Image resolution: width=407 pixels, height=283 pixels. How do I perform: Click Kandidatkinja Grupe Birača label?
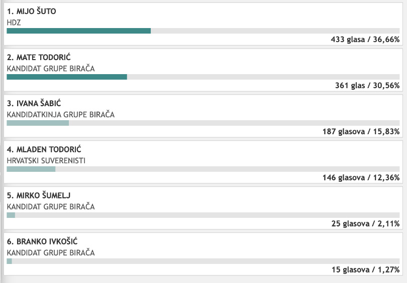click(61, 115)
